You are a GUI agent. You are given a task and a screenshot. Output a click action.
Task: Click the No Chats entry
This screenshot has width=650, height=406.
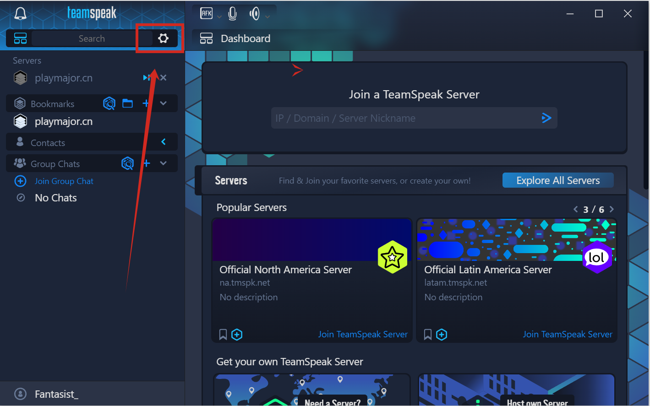coord(56,198)
